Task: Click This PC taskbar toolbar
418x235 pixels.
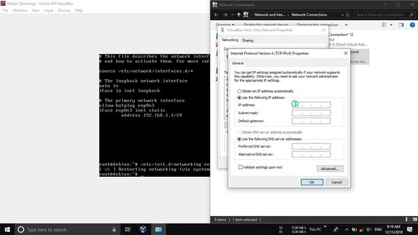Action: click(x=315, y=229)
